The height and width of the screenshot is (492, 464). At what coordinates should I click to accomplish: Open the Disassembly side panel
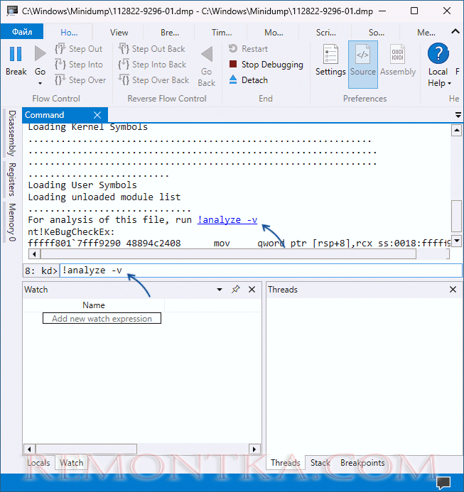pos(12,133)
